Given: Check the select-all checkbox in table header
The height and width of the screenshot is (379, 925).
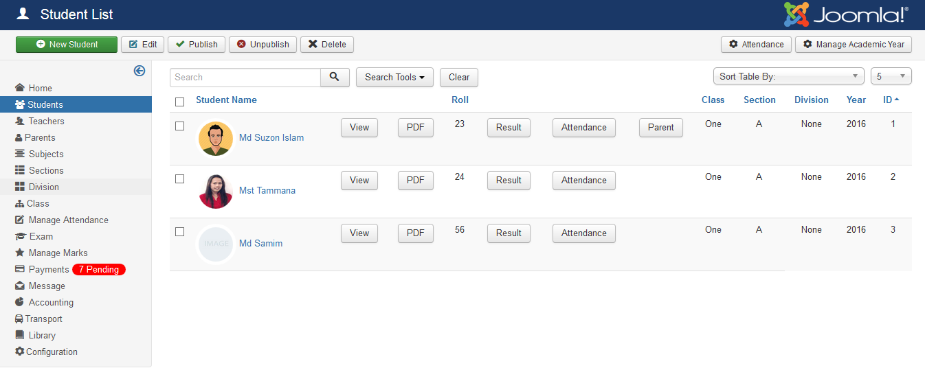Looking at the screenshot, I should click(x=180, y=102).
